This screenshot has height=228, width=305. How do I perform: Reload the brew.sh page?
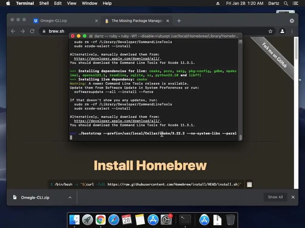pos(32,31)
